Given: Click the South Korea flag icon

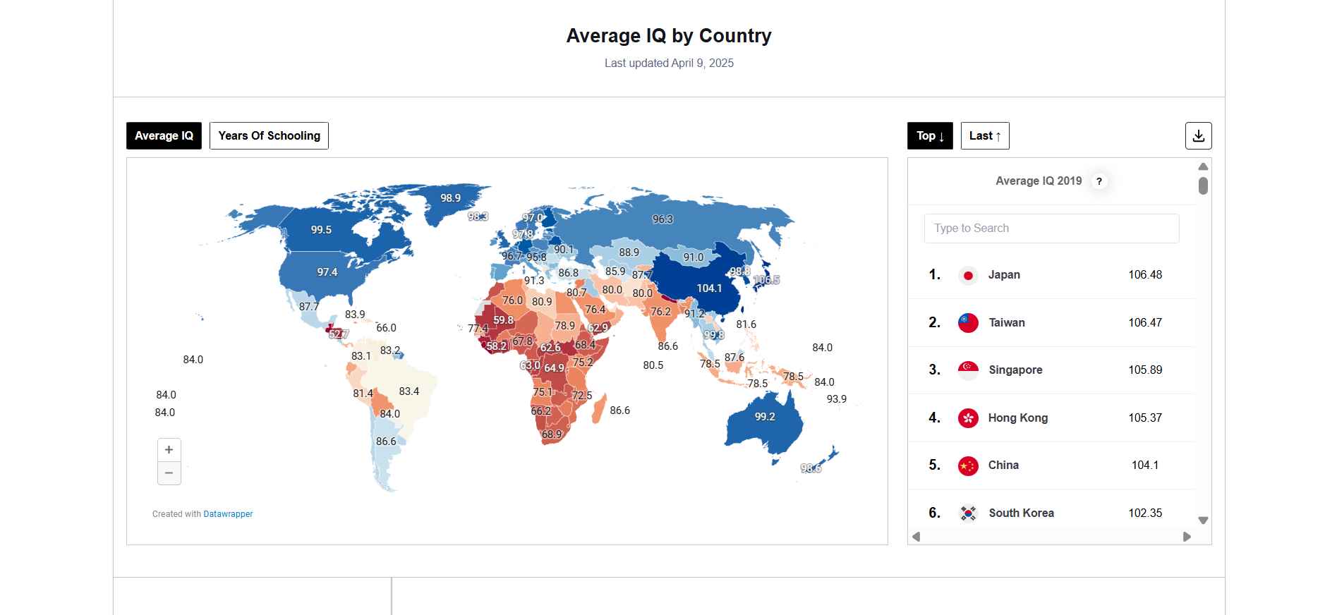Looking at the screenshot, I should click(x=967, y=513).
